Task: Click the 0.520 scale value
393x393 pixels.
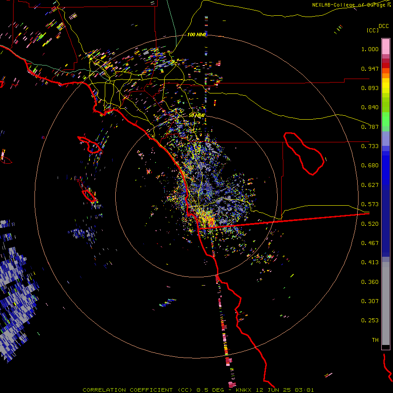Action: pyautogui.click(x=370, y=224)
